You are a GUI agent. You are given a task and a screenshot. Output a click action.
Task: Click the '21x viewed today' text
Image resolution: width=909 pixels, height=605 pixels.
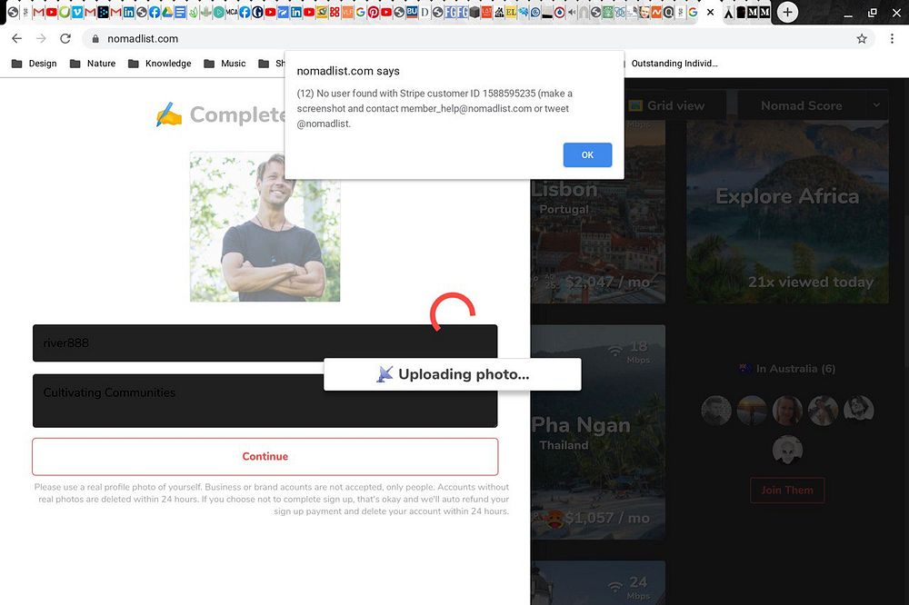click(x=811, y=283)
